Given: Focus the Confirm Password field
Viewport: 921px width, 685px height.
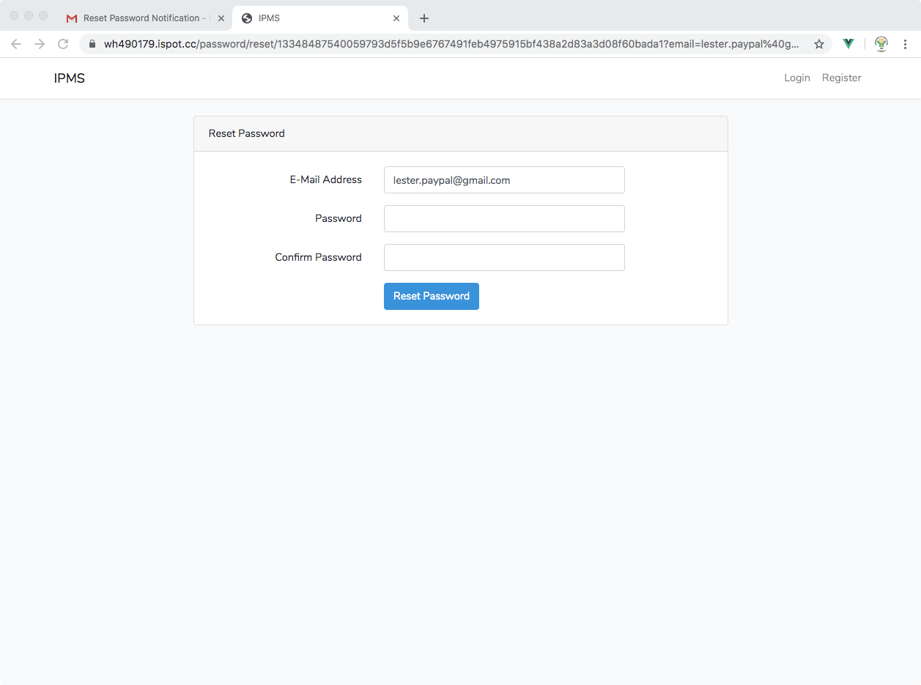Looking at the screenshot, I should pos(504,258).
